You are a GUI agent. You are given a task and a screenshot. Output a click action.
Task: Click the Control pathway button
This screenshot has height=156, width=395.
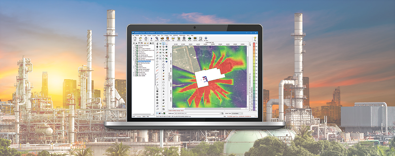(157, 39)
